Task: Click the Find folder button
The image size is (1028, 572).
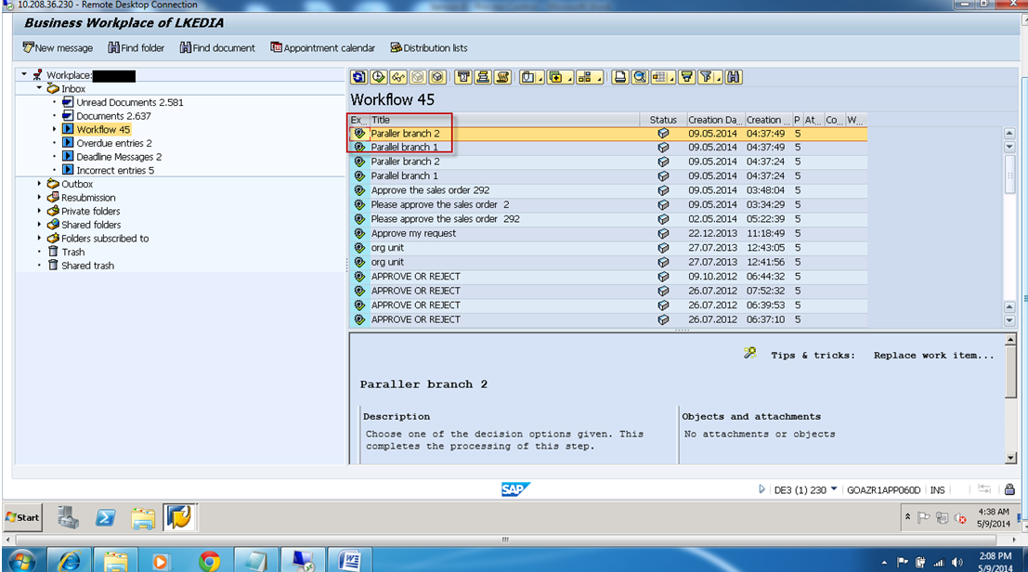Action: coord(136,47)
